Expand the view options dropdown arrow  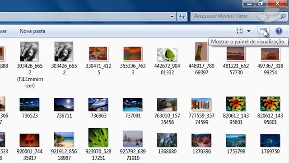[249, 31]
